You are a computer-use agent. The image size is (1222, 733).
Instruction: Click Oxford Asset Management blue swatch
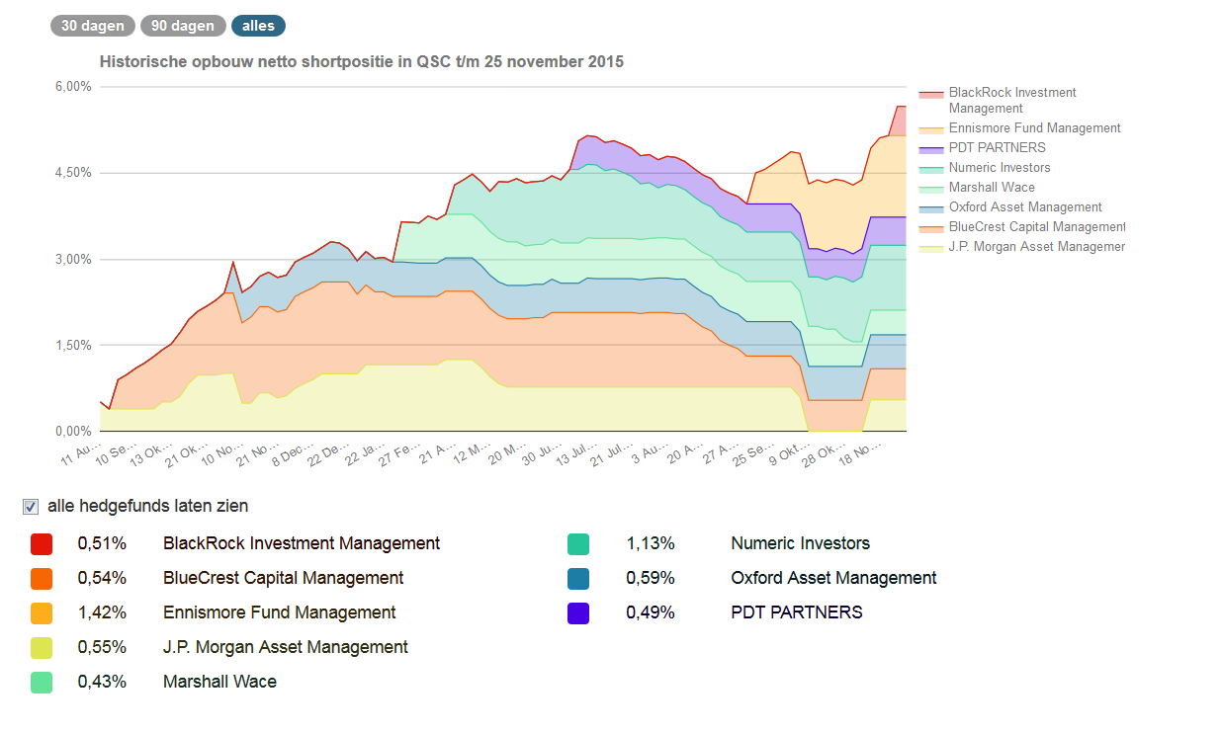(x=578, y=579)
